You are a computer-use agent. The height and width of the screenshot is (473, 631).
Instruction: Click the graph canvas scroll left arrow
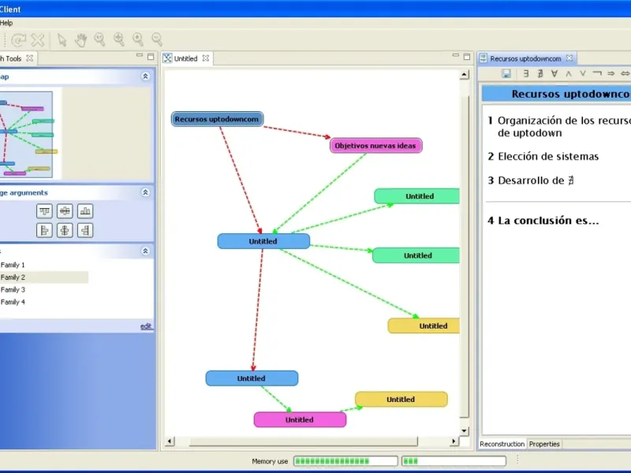pos(170,441)
